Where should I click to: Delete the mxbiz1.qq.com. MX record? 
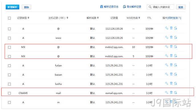(171, 56)
